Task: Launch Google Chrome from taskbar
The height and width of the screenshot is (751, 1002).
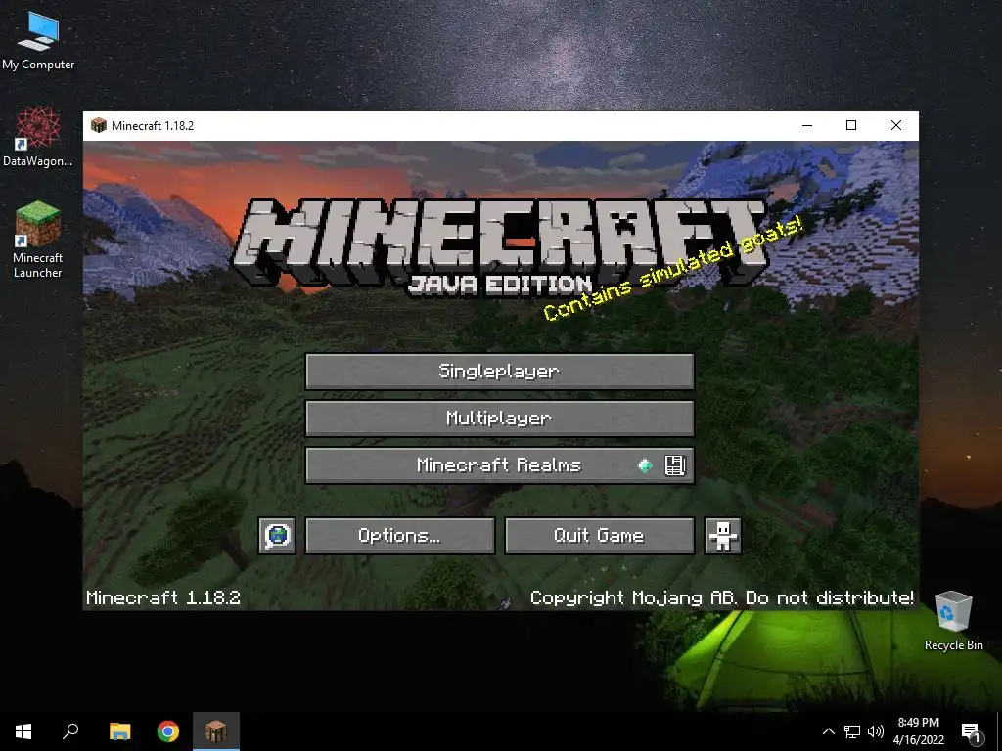Action: click(168, 731)
